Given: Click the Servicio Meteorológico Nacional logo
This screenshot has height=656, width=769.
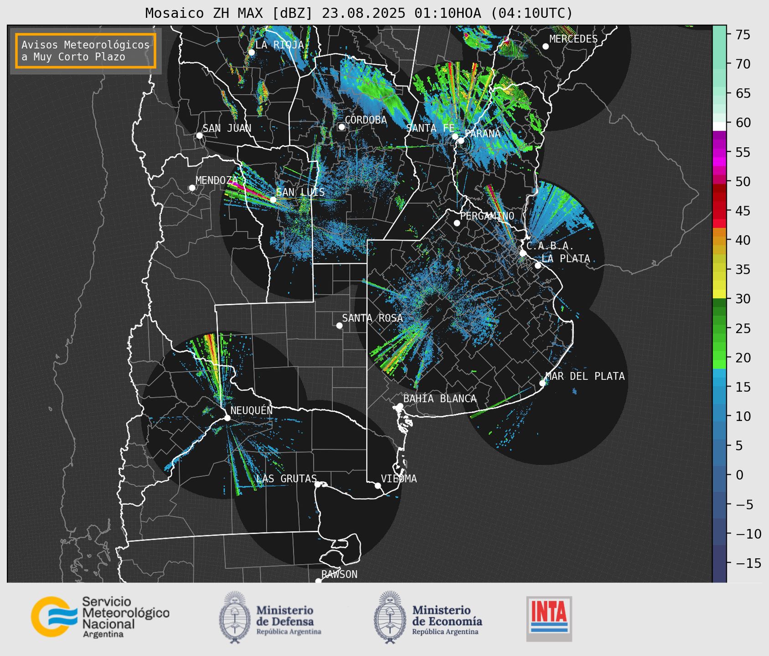Looking at the screenshot, I should click(100, 617).
